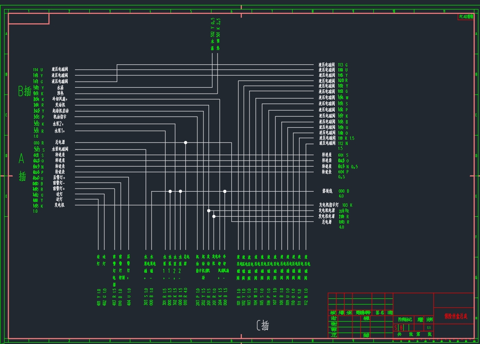Click the vertical '501 K 2.5' label at top
Screen dimensions: 480x344
[218, 28]
